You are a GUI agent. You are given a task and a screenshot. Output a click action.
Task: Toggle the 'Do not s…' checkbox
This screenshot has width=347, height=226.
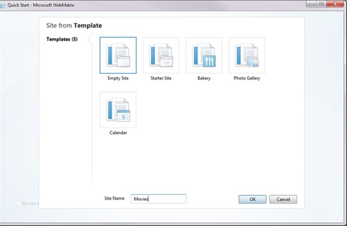[19, 203]
